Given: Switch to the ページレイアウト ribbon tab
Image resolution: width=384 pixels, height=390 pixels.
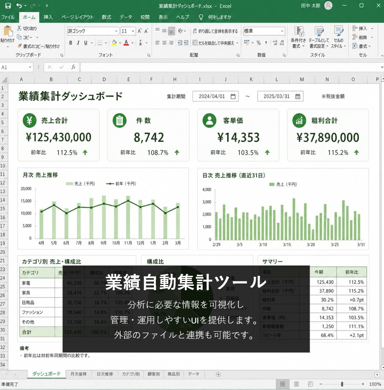Looking at the screenshot, I should coord(77,17).
